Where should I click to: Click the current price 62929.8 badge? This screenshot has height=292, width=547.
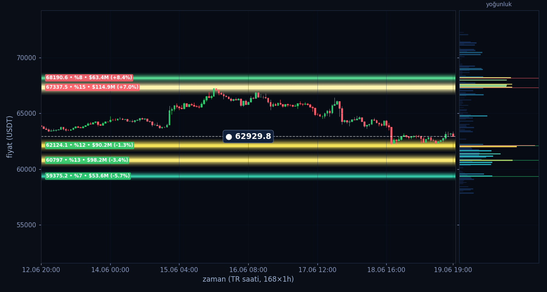pyautogui.click(x=248, y=136)
